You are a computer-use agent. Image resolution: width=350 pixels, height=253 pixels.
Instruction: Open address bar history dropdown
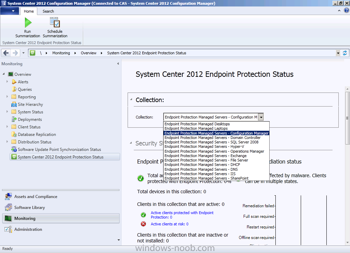pyautogui.click(x=338, y=53)
